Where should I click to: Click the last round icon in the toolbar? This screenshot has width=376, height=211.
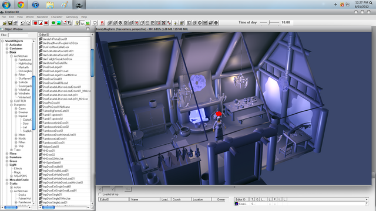(x=216, y=23)
